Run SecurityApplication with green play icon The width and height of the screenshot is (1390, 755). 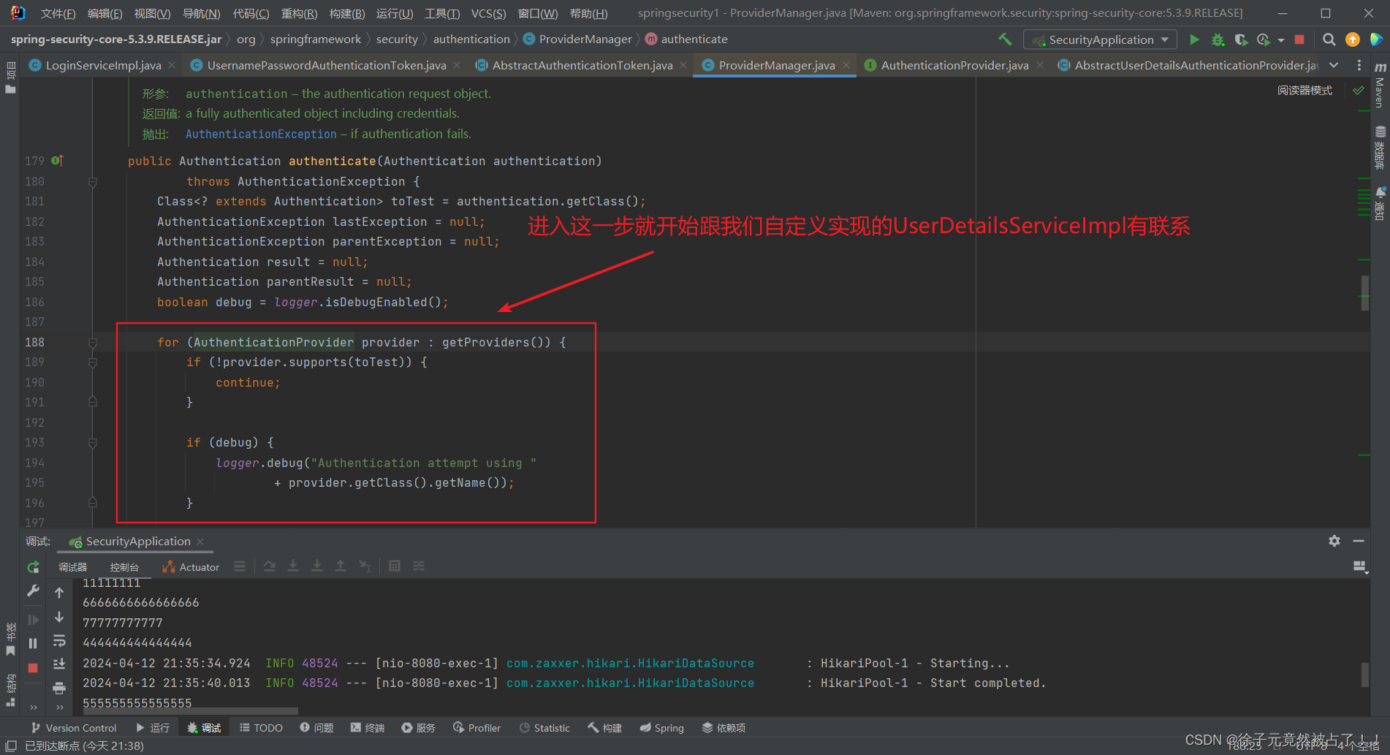click(1194, 39)
